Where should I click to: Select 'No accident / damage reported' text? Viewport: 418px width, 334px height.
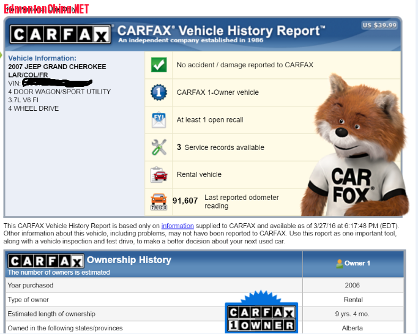tap(245, 65)
